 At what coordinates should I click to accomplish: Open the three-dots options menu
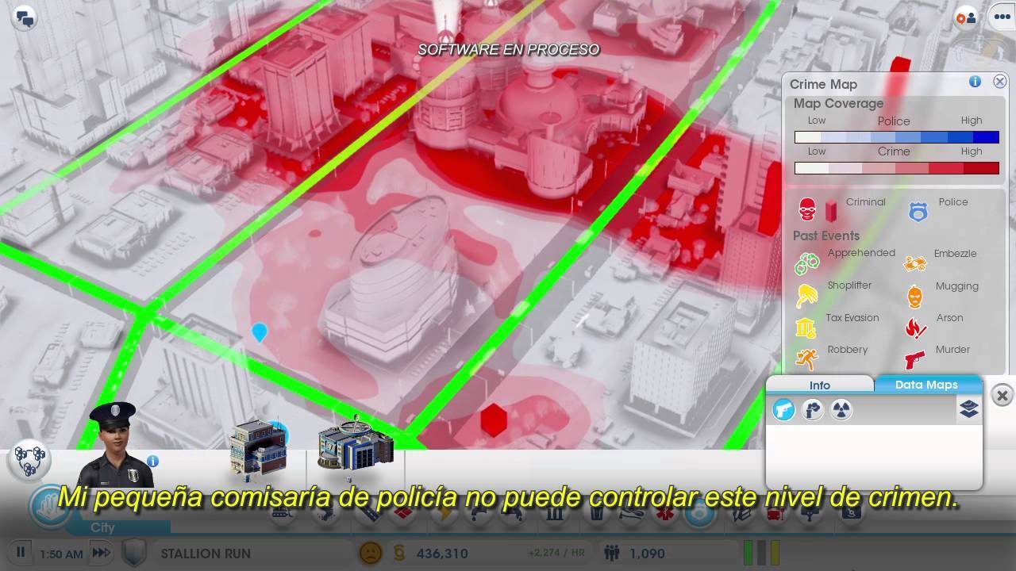[x=1001, y=18]
